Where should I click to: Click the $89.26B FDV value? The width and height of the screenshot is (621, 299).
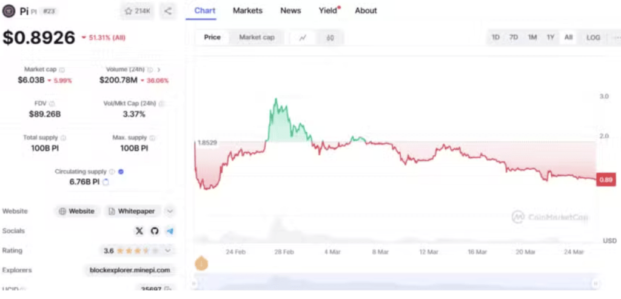pos(45,115)
